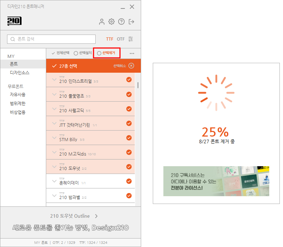Click the 8/27 폰트 제거 중 status text
The width and height of the screenshot is (283, 247).
coord(217,141)
